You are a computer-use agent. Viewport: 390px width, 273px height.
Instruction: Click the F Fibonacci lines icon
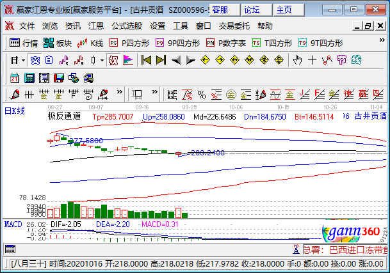pos(74,95)
